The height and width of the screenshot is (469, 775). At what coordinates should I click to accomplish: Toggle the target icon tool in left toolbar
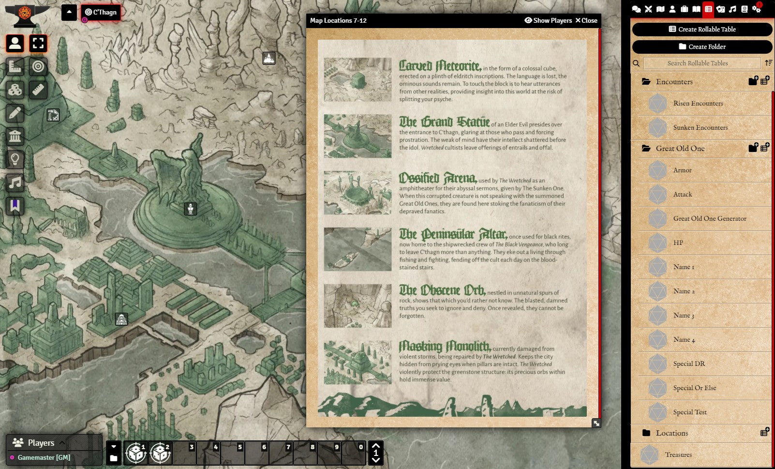pyautogui.click(x=38, y=66)
